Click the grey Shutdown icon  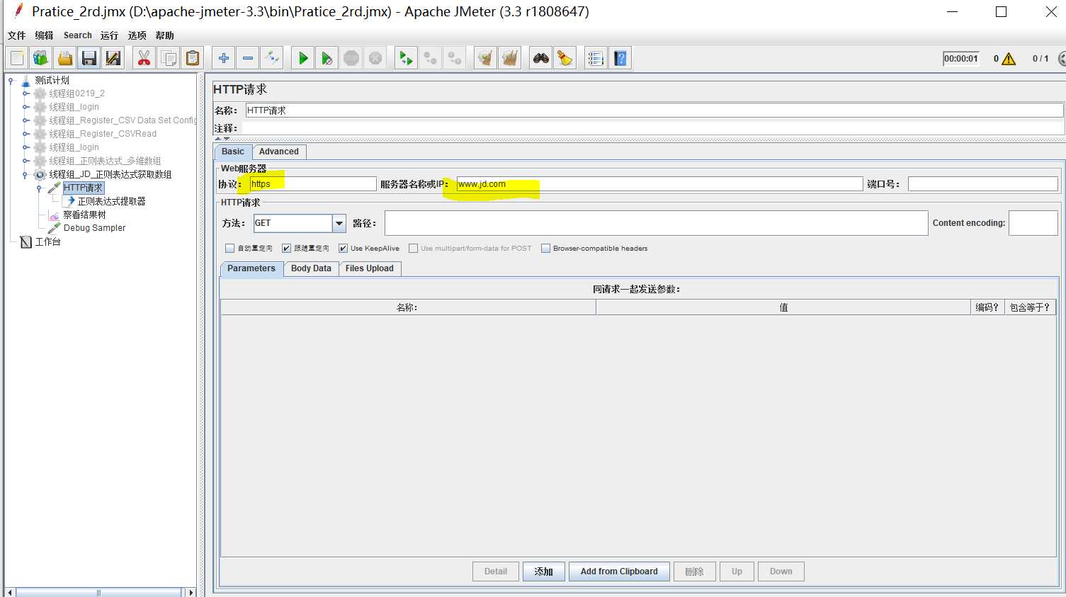[375, 58]
